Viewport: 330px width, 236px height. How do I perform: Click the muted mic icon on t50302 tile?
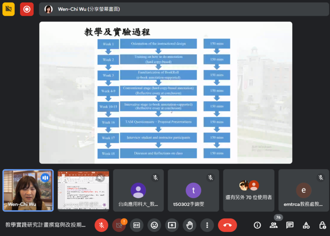[210, 178]
